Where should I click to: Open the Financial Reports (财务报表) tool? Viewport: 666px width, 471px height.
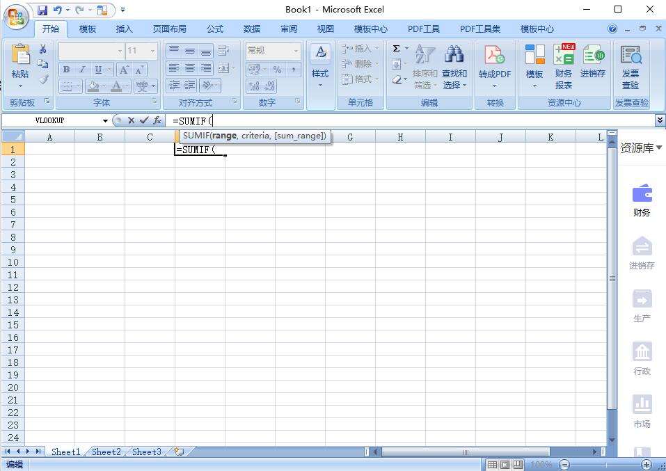point(564,67)
